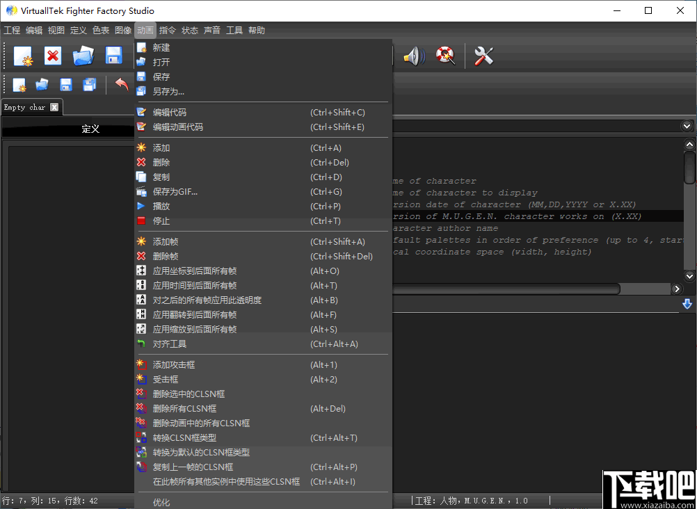Click the small new file icon in second toolbar
The width and height of the screenshot is (697, 509).
click(x=19, y=85)
